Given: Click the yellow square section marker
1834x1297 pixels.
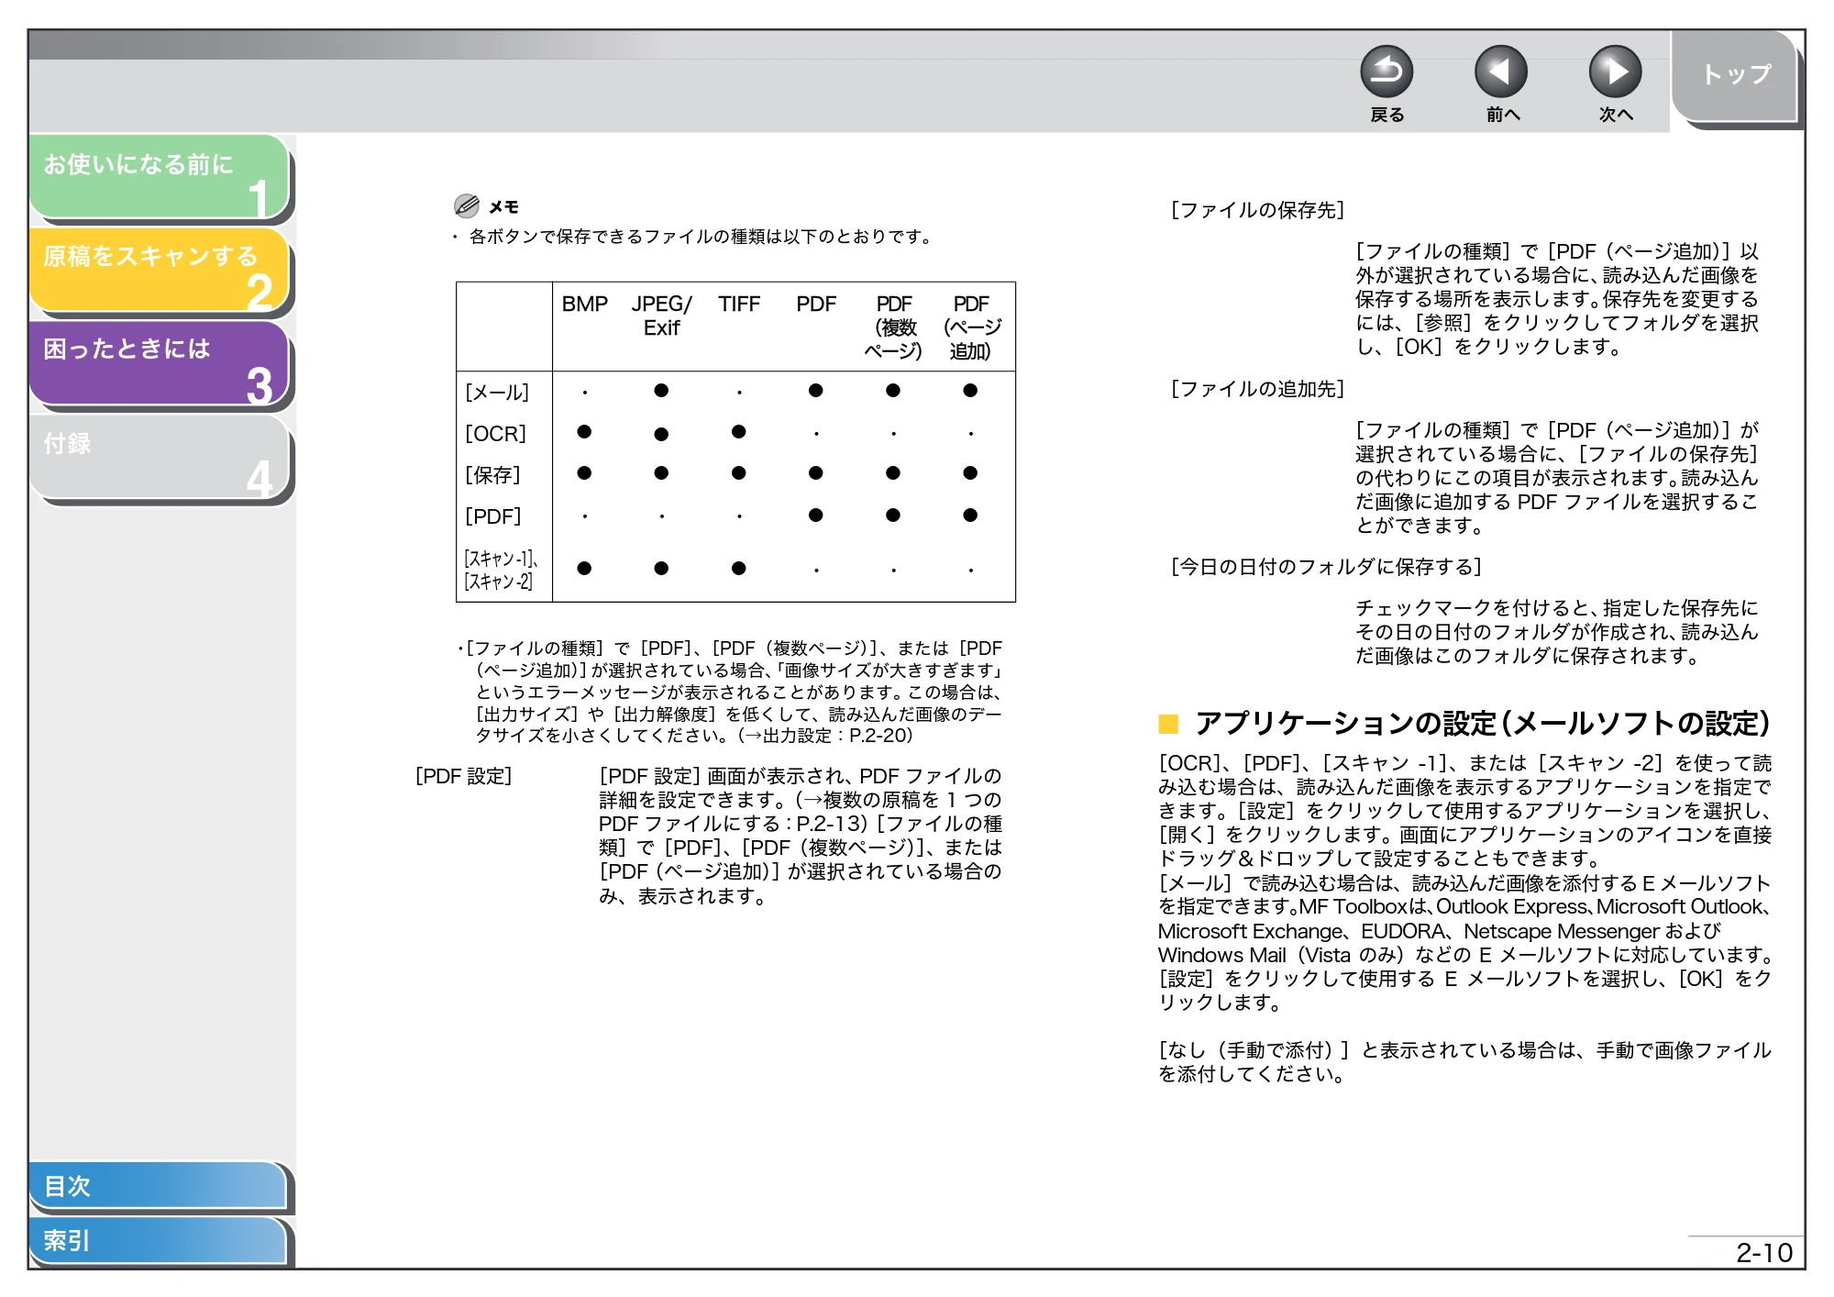Looking at the screenshot, I should 1167,724.
